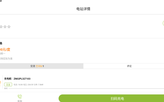Click the green 交流 badge
Image resolution: width=164 pixels, height=102 pixels.
[x=8, y=84]
